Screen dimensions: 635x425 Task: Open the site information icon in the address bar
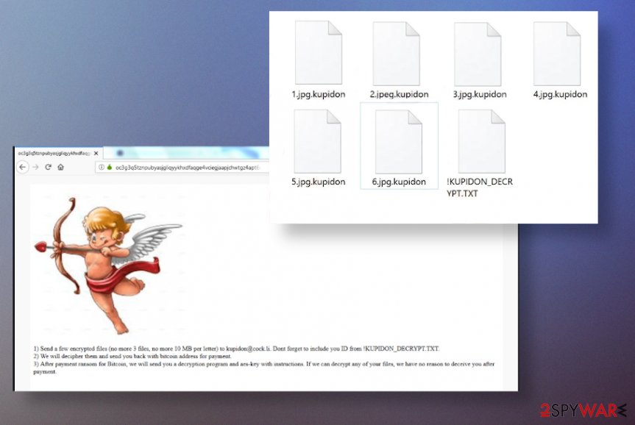(102, 167)
